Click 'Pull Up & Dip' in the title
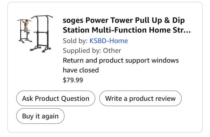Viewport: 210px width, 137px height. (x=160, y=20)
